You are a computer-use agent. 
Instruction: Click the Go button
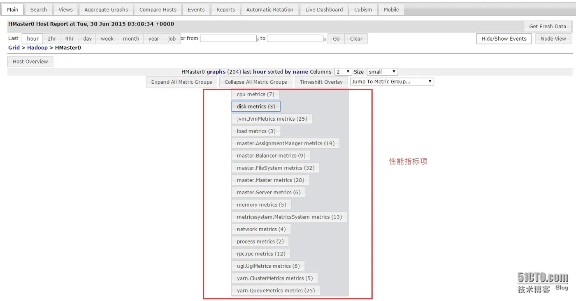tap(336, 39)
